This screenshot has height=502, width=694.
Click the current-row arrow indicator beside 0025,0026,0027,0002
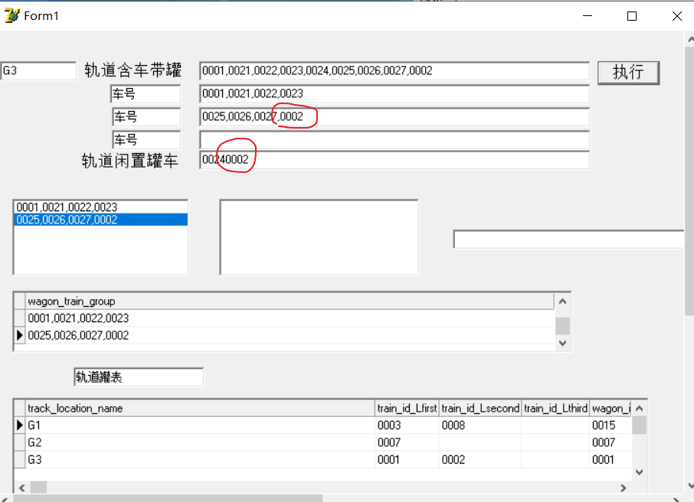(19, 335)
